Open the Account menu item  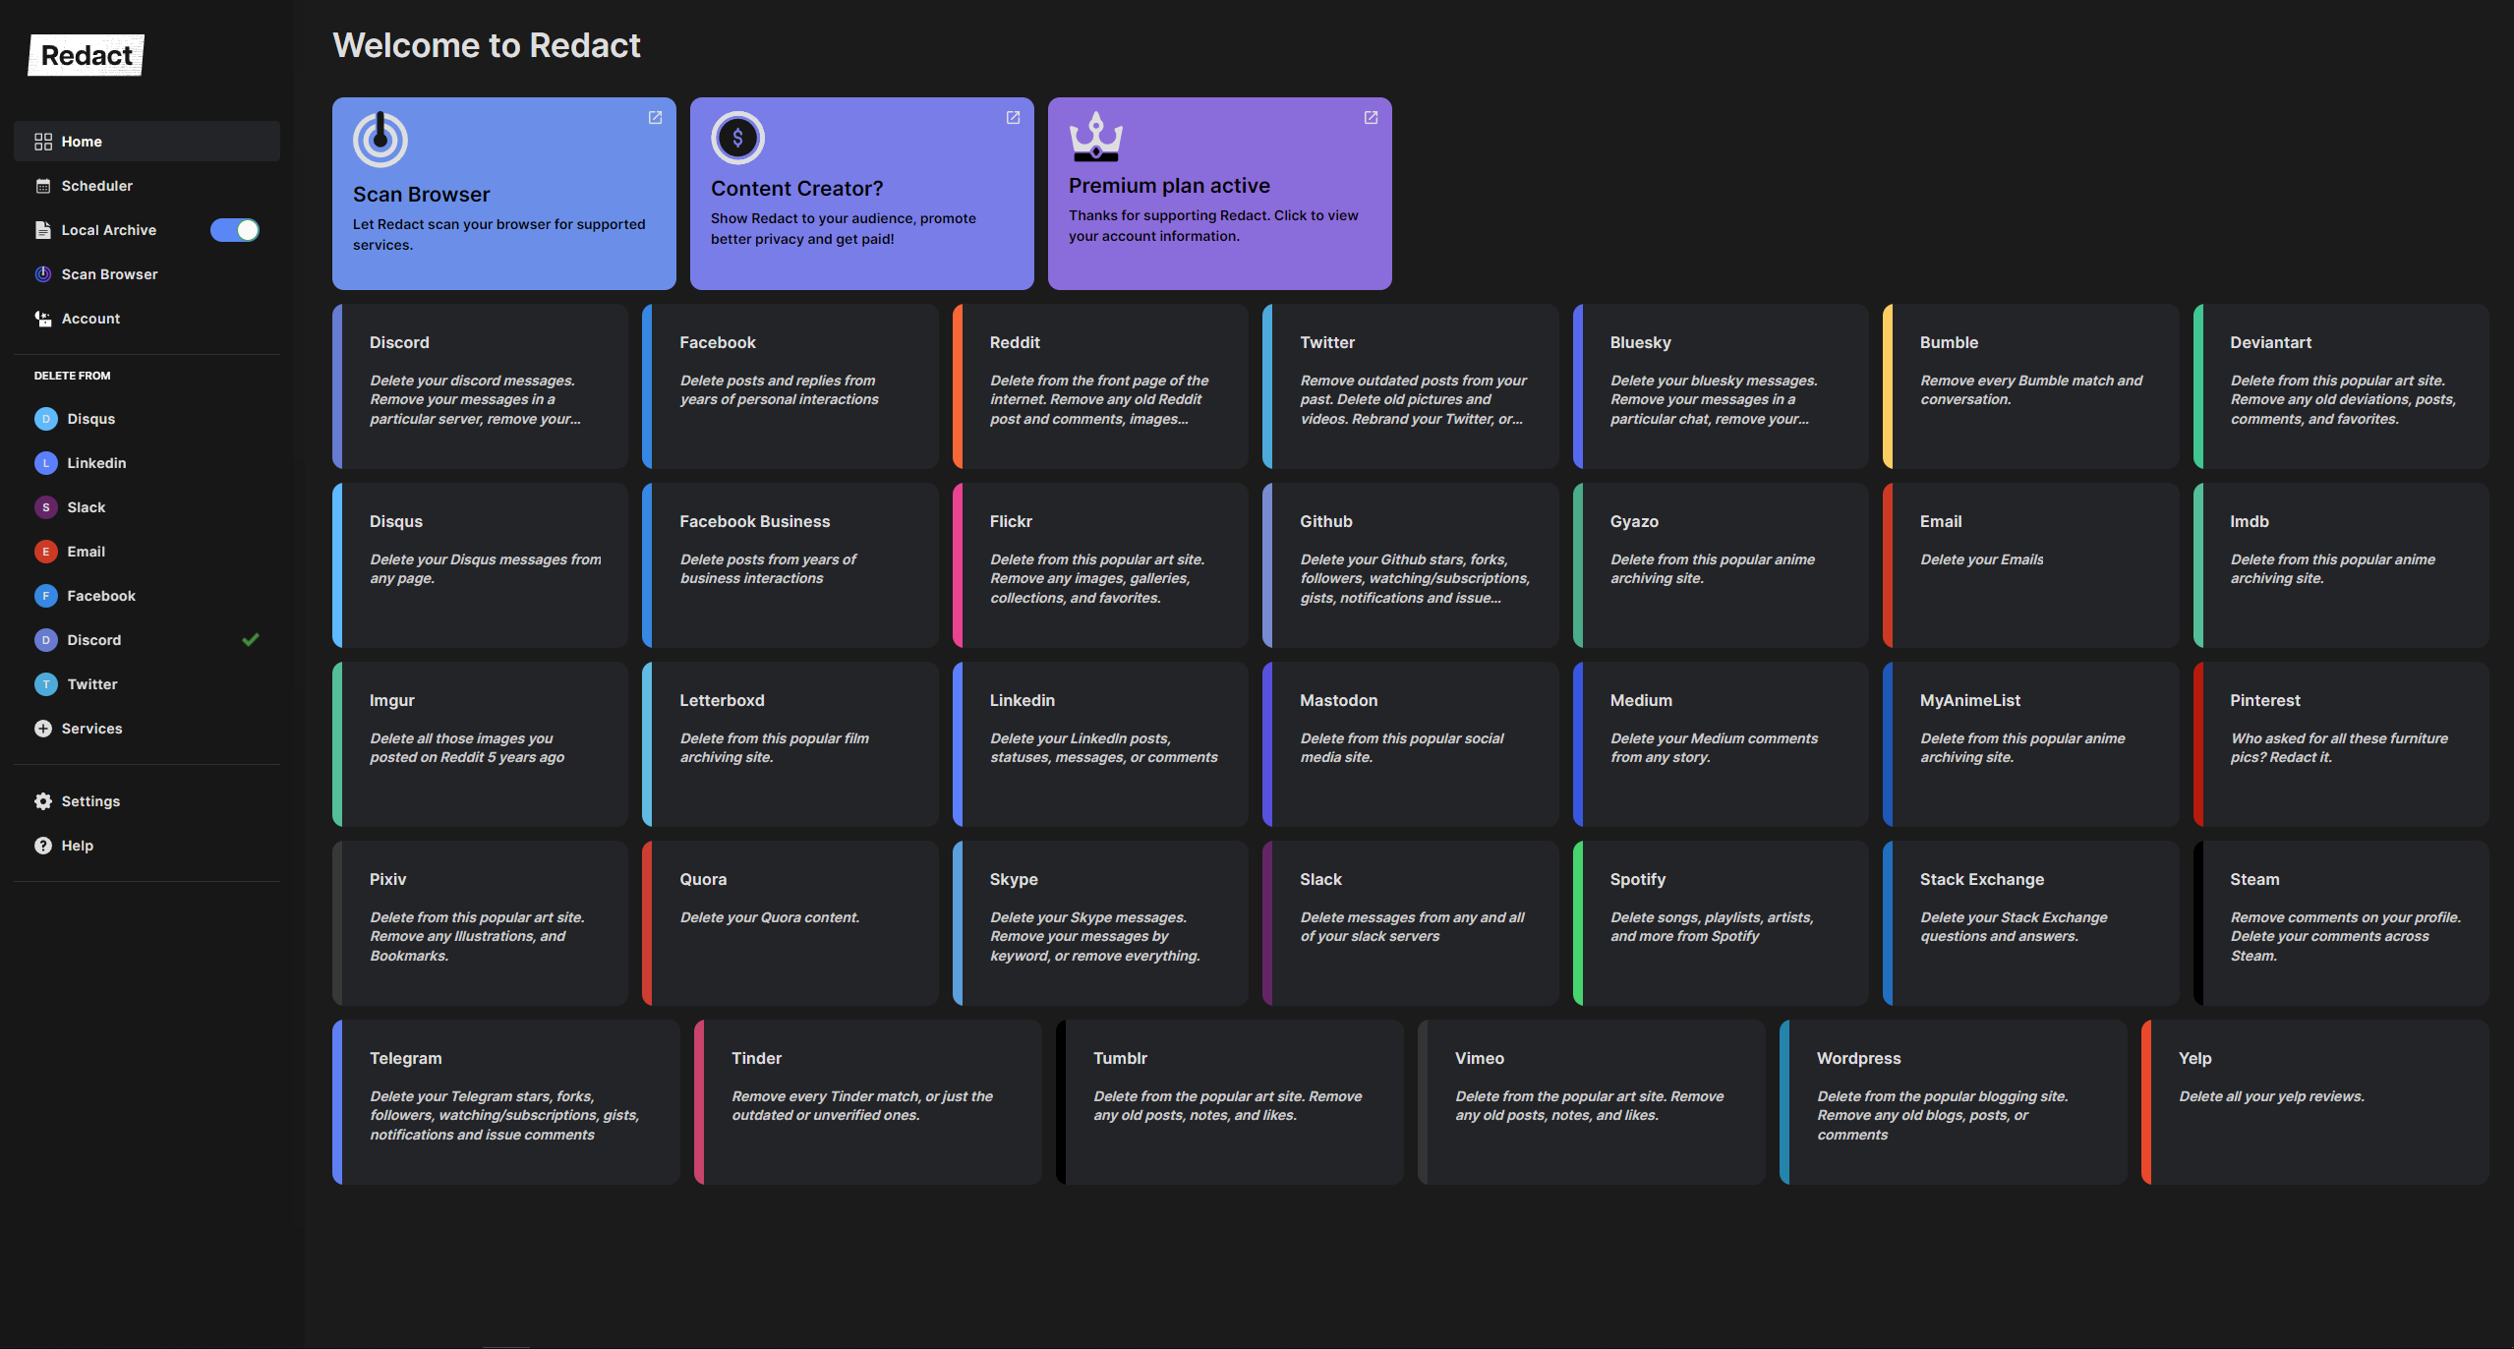coord(90,319)
